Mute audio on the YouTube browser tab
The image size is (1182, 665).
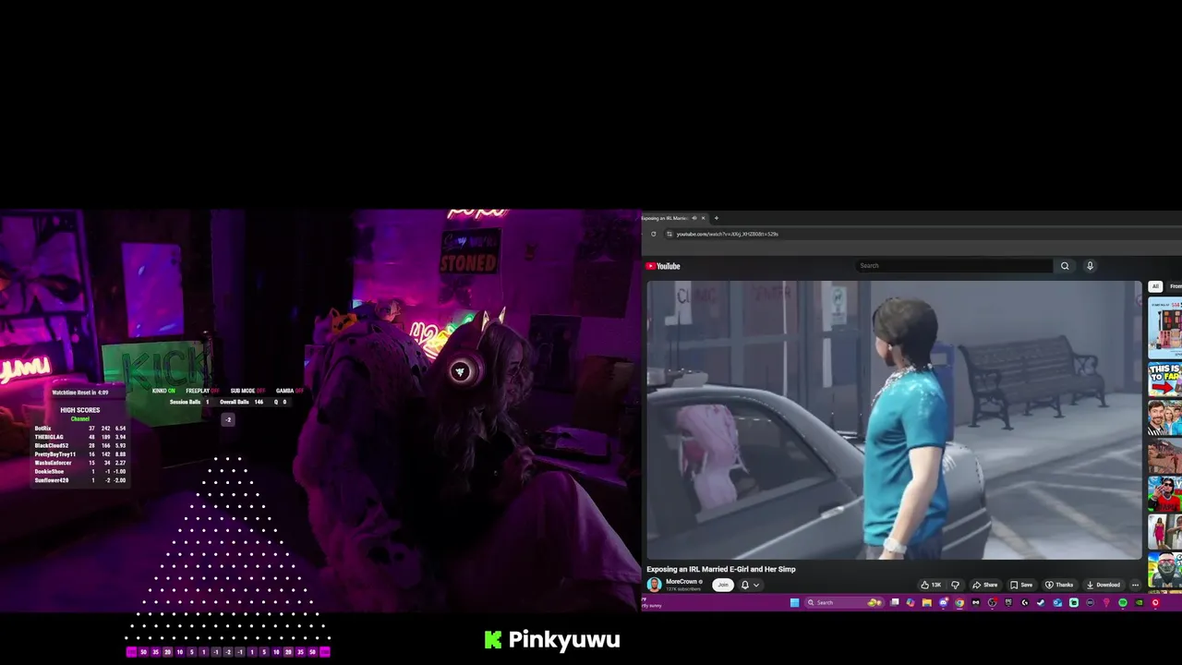(694, 218)
